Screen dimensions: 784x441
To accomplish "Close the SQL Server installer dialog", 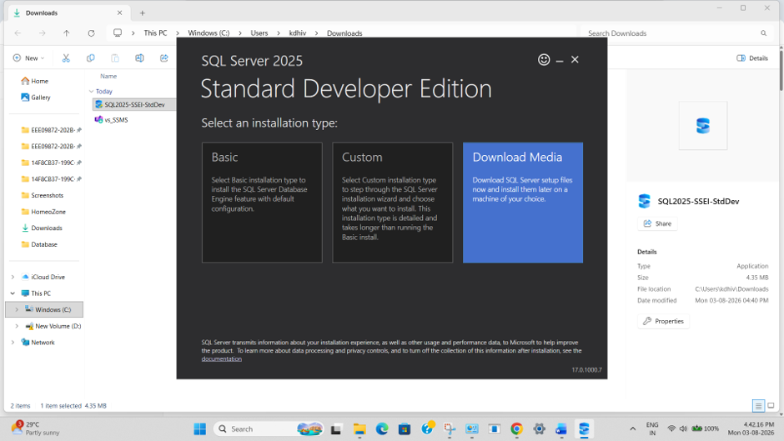I will (x=575, y=59).
